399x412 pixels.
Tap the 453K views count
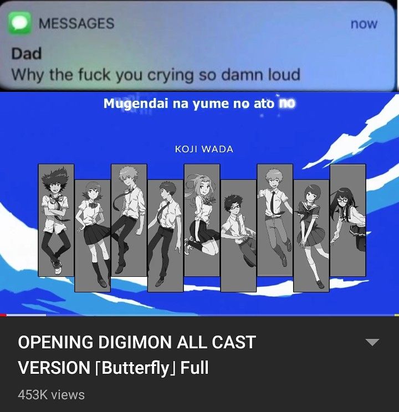[52, 395]
